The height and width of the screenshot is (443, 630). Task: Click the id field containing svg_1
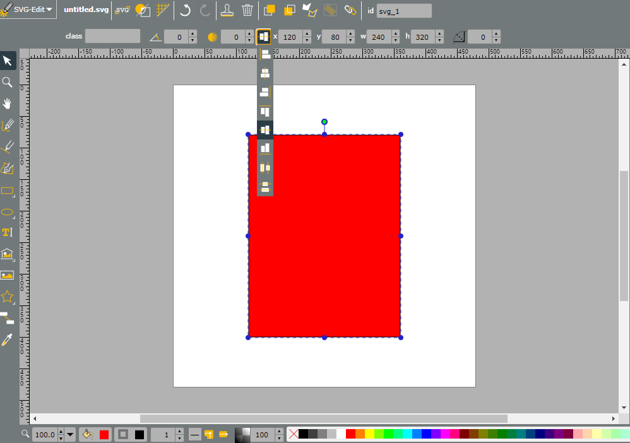[404, 11]
